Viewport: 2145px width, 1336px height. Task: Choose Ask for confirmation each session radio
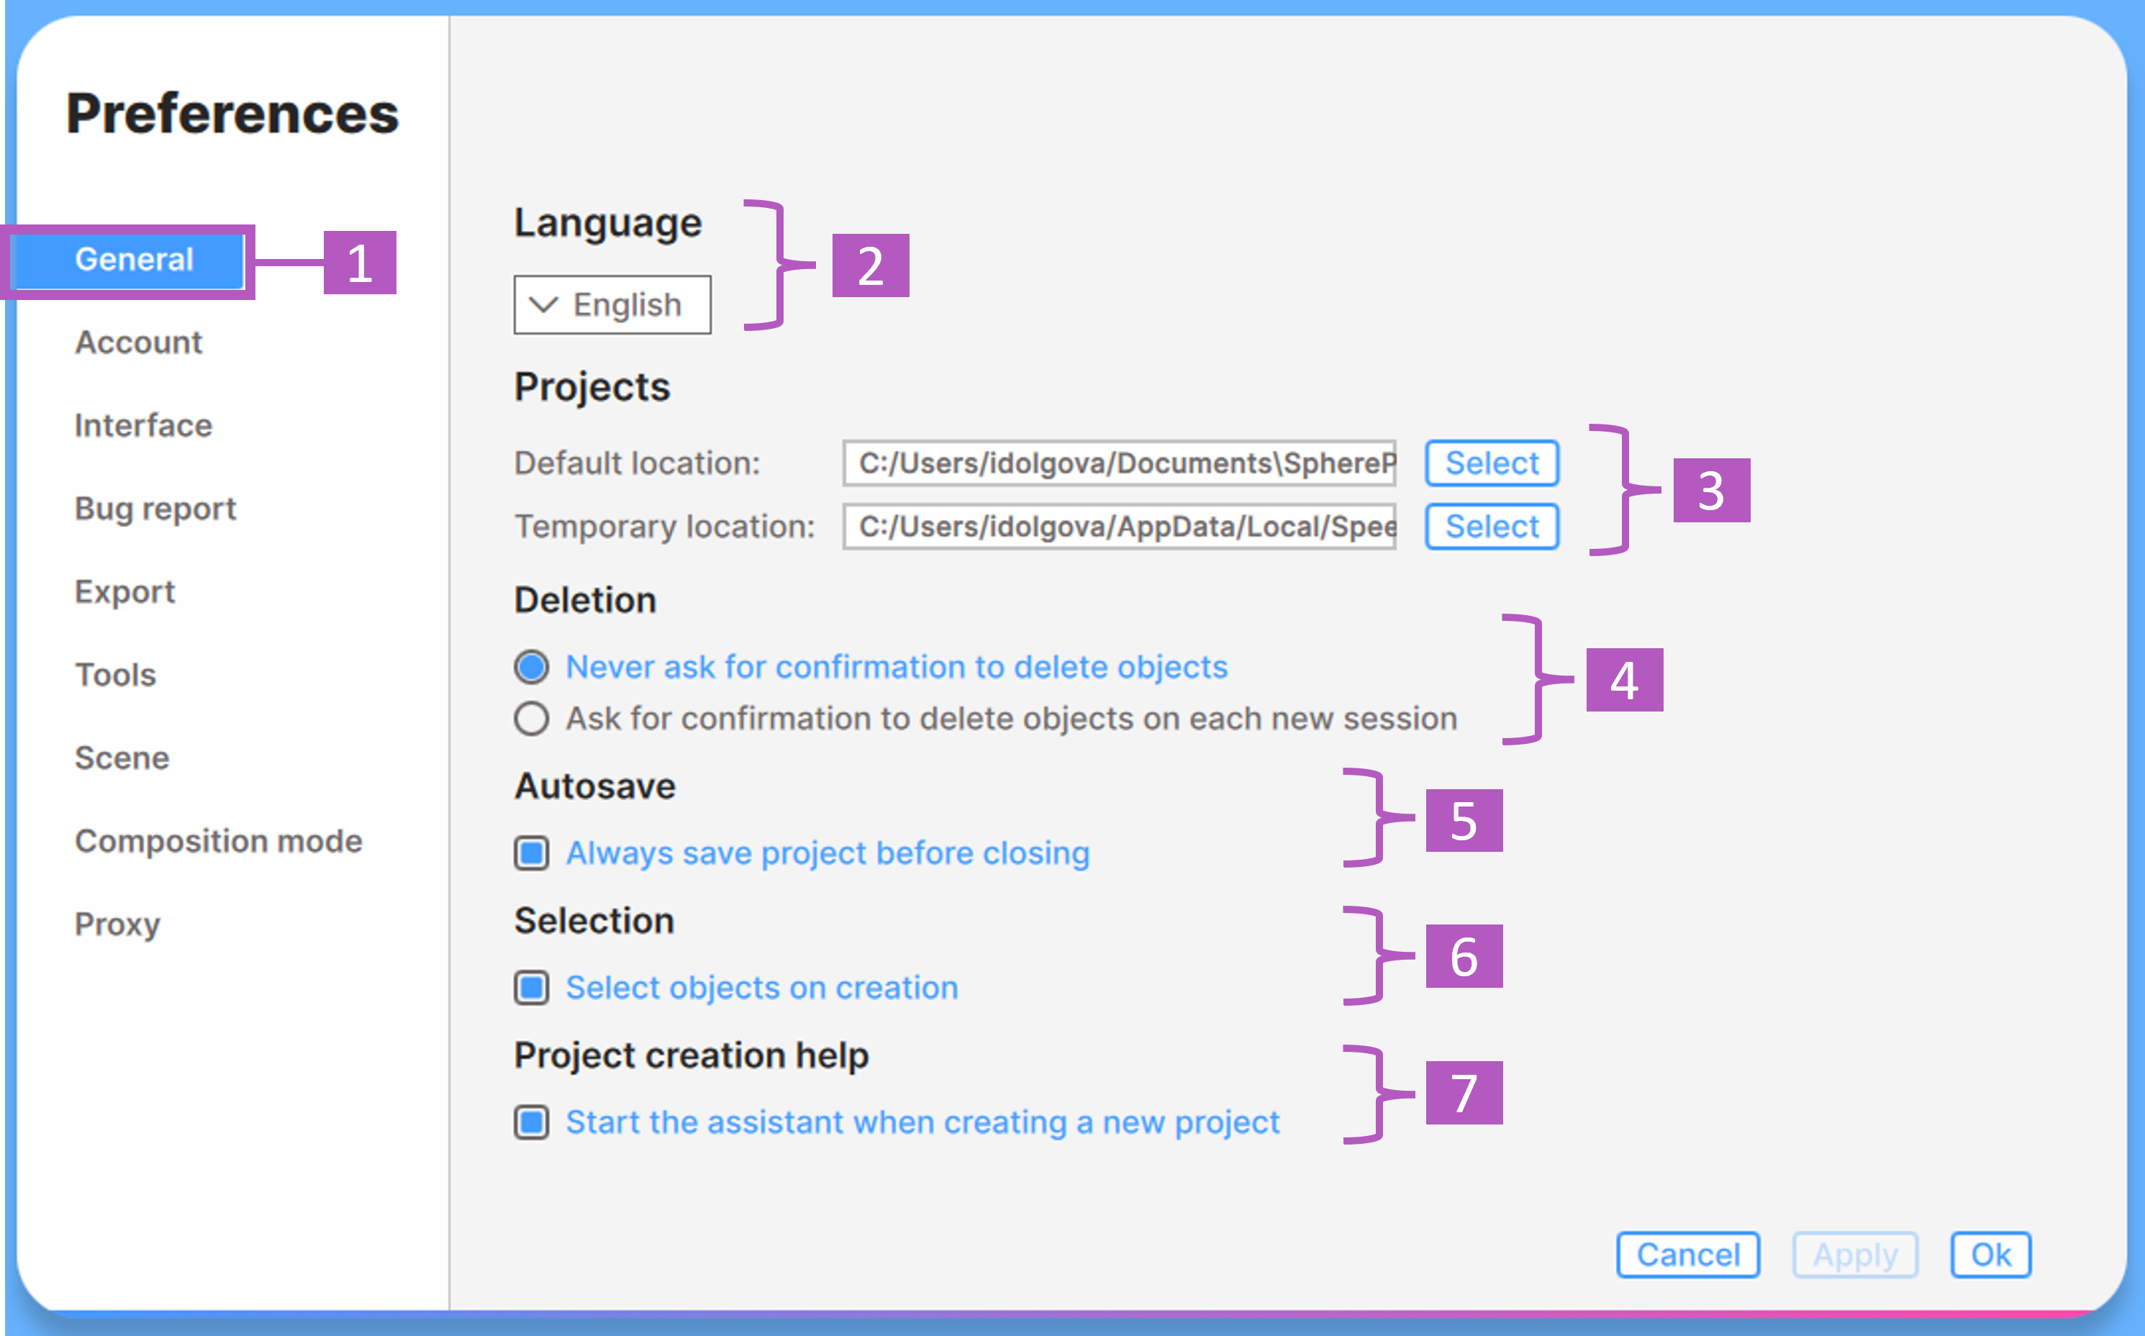(x=531, y=719)
